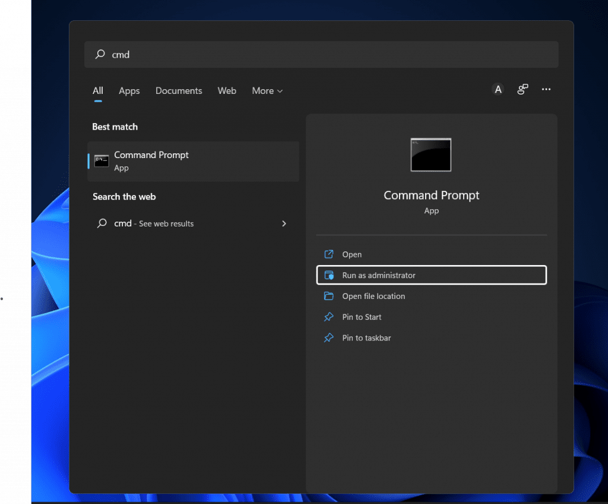Click the large Command Prompt preview icon
Viewport: 608px width, 504px height.
click(430, 155)
